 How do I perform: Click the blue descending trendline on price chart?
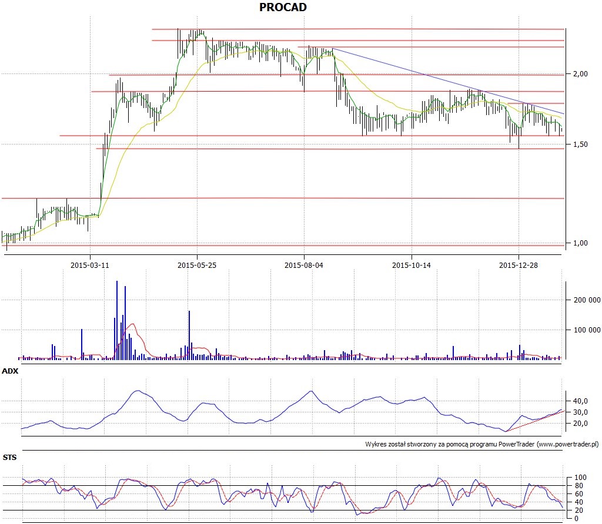448,81
